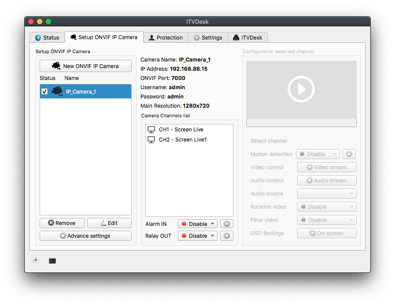Open the Relay OUT gear settings icon
This screenshot has height=305, width=395.
click(x=226, y=236)
